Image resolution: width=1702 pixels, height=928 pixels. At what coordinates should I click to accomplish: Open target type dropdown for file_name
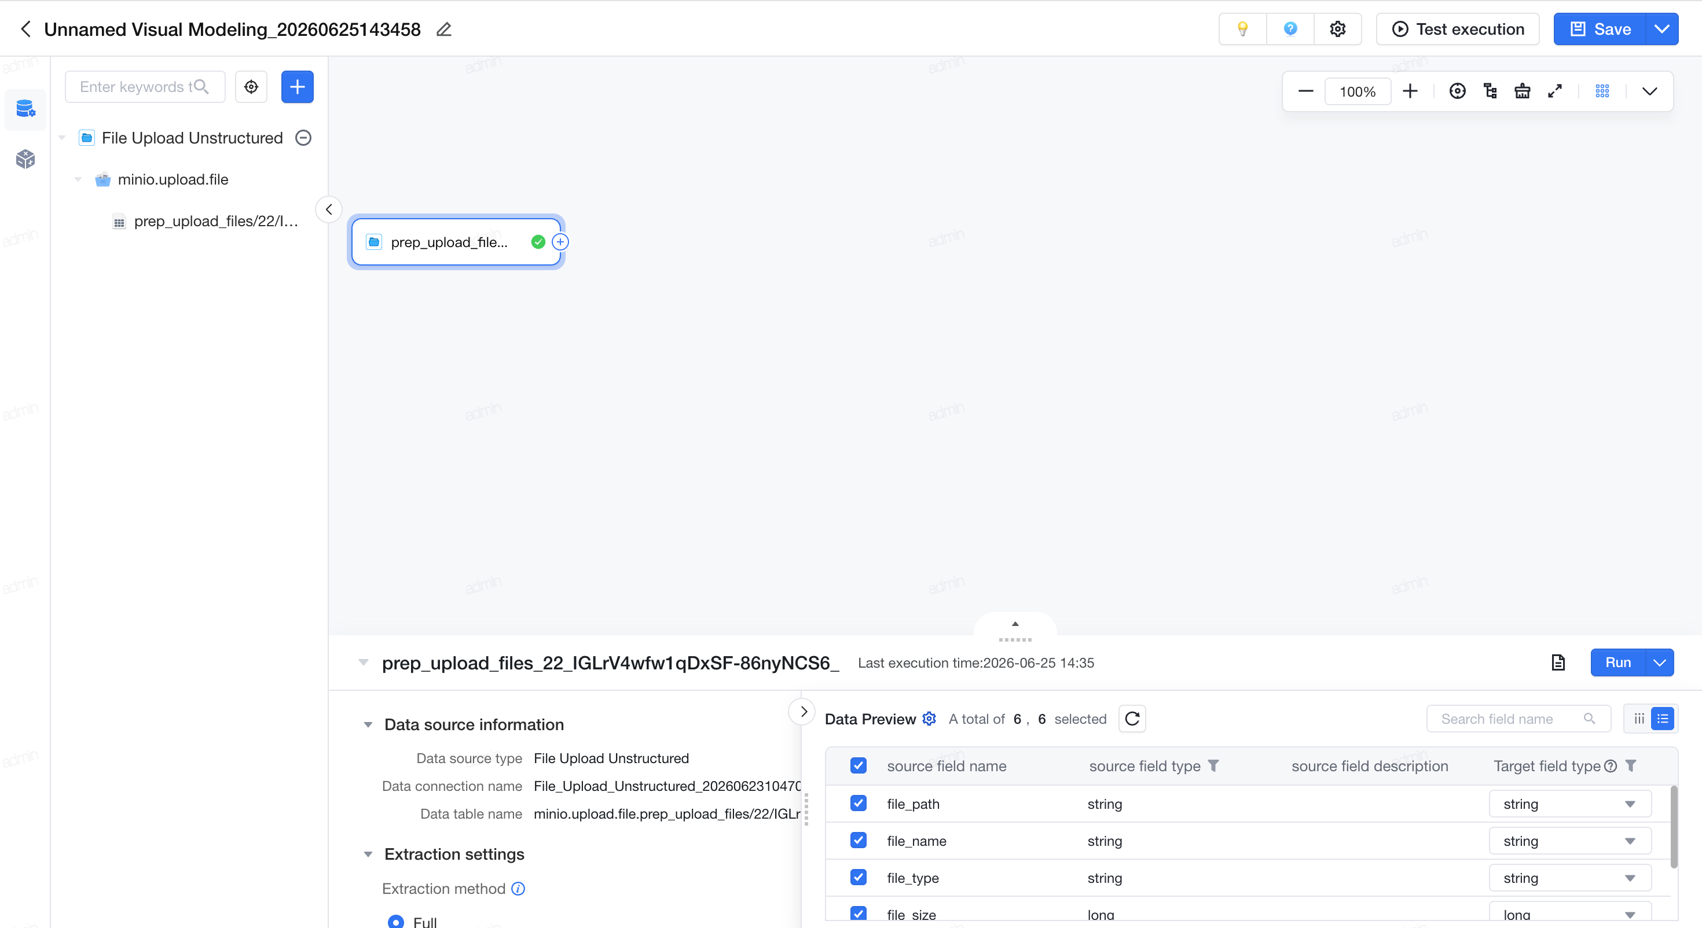pos(1570,841)
